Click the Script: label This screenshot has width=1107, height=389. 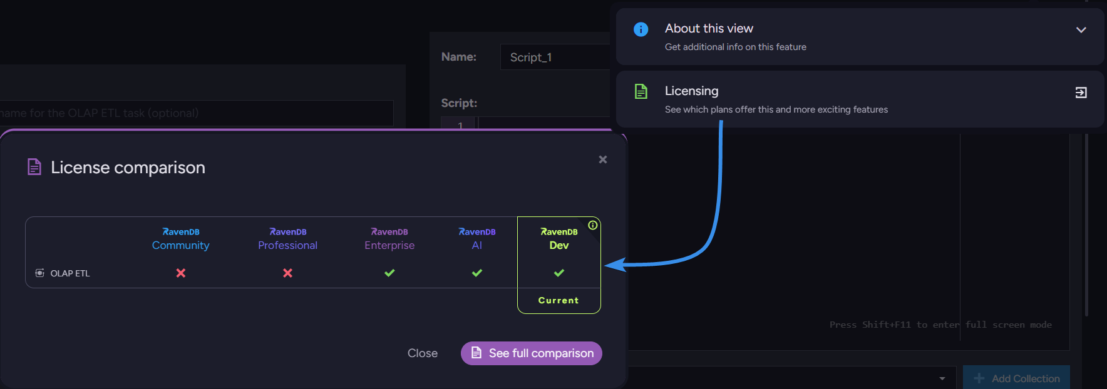pos(459,103)
